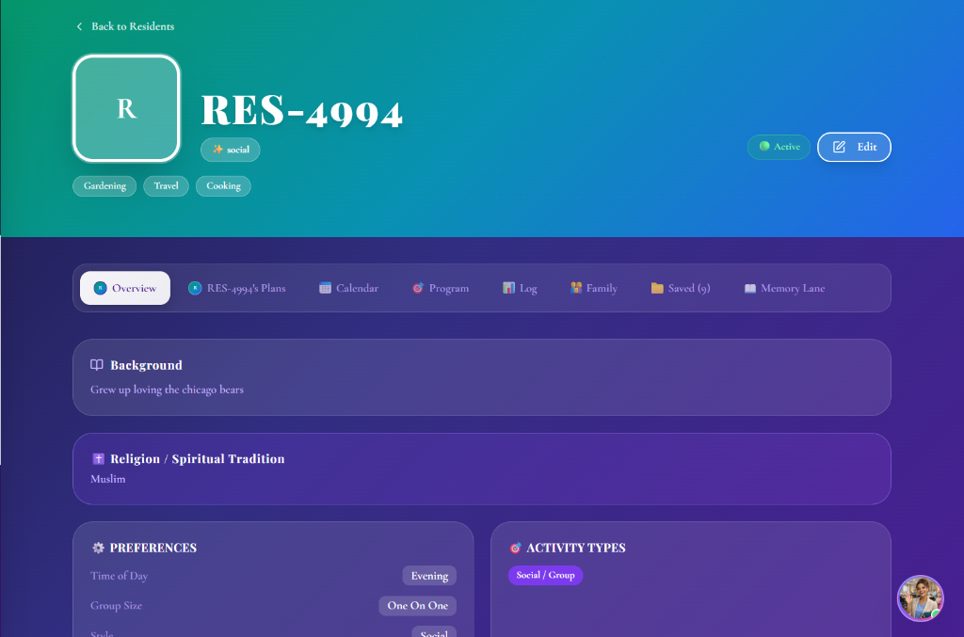The image size is (964, 637).
Task: Go back to Residents list
Action: click(125, 26)
